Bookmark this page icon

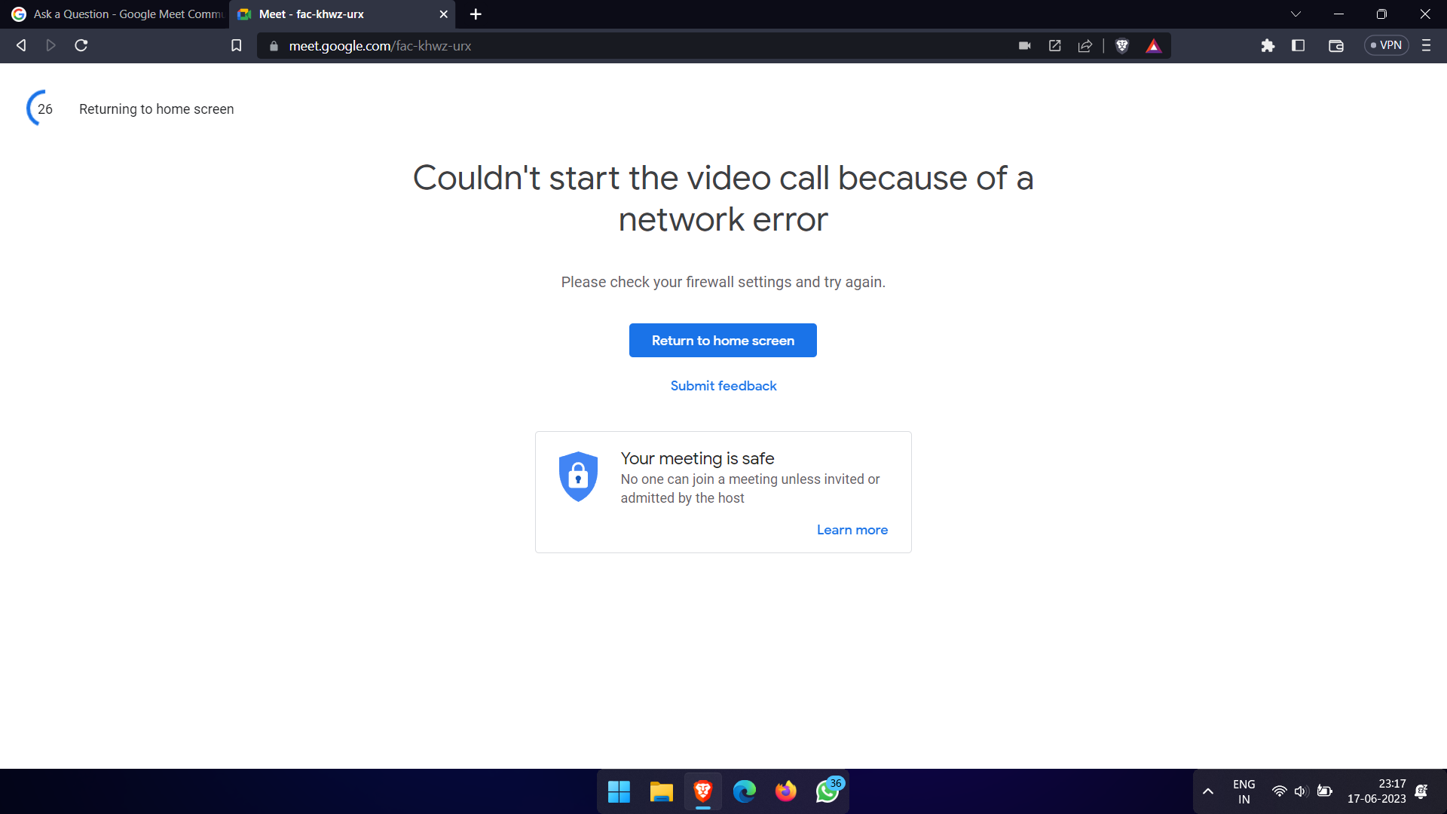click(236, 46)
